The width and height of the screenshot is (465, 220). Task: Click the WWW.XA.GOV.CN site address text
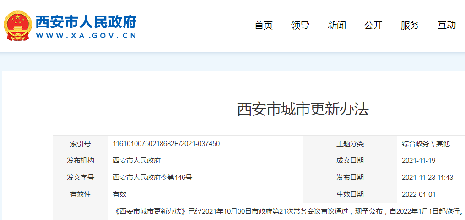point(86,36)
